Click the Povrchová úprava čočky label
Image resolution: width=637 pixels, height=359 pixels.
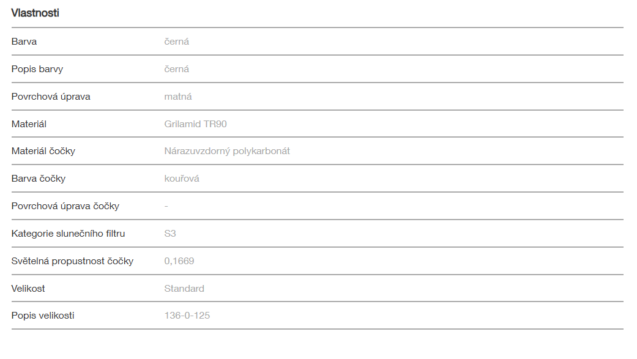tap(65, 206)
